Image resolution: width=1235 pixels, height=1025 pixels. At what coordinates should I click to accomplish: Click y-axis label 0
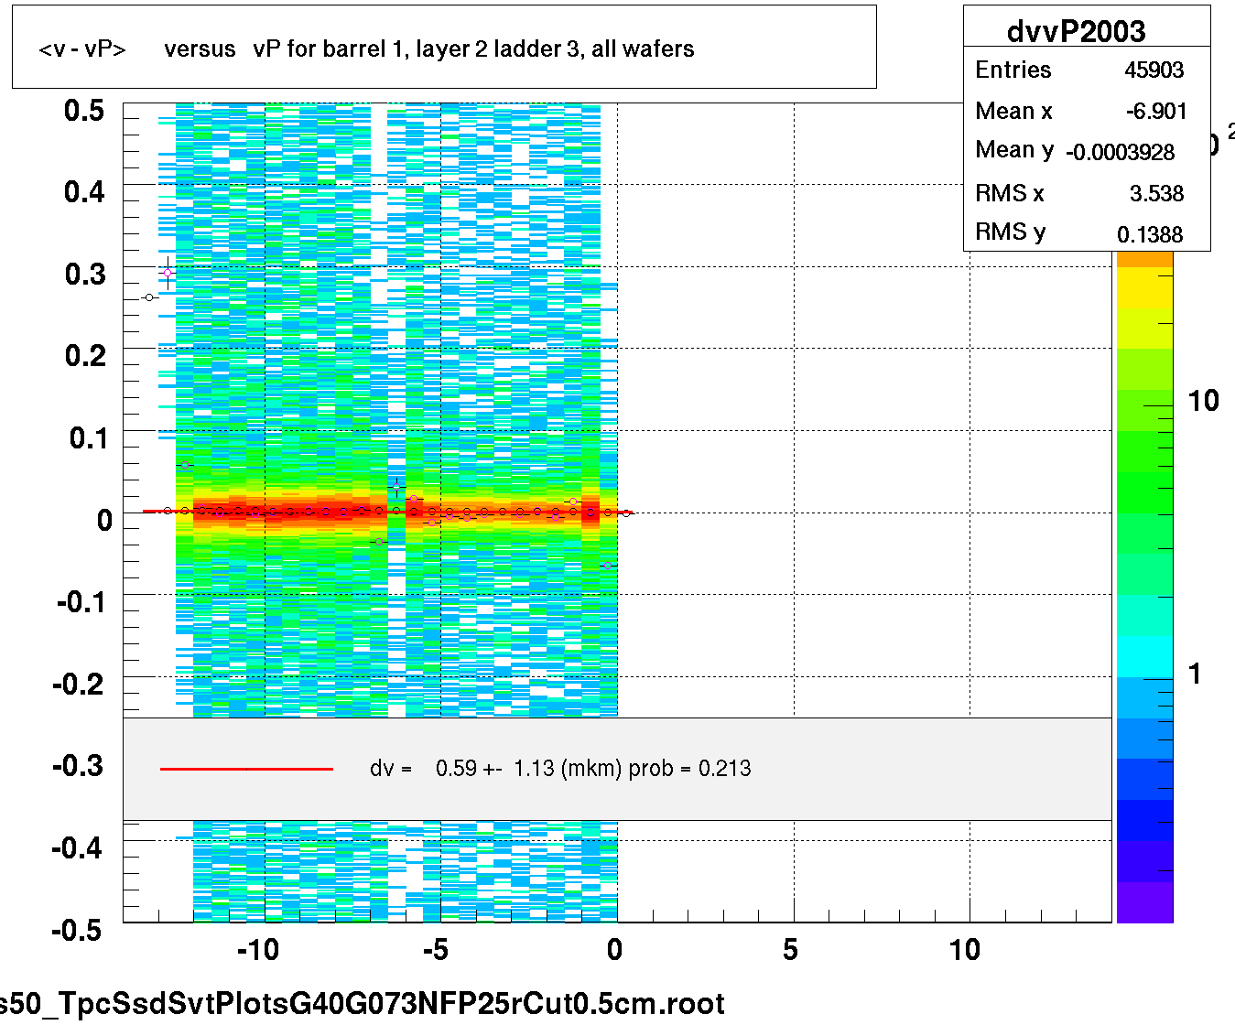tap(104, 521)
